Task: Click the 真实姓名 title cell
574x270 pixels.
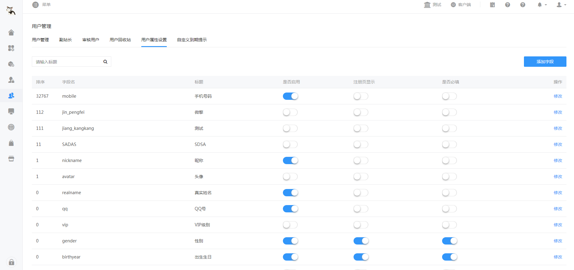Action: [203, 193]
